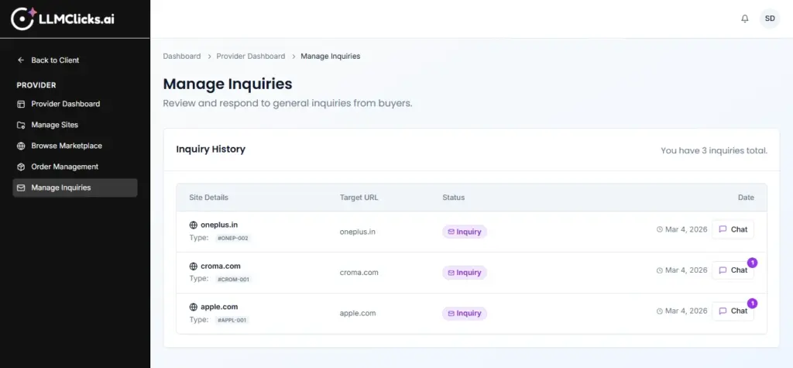This screenshot has width=793, height=368.
Task: Click the Inquiry status badge for oneplus.in
Action: point(465,232)
